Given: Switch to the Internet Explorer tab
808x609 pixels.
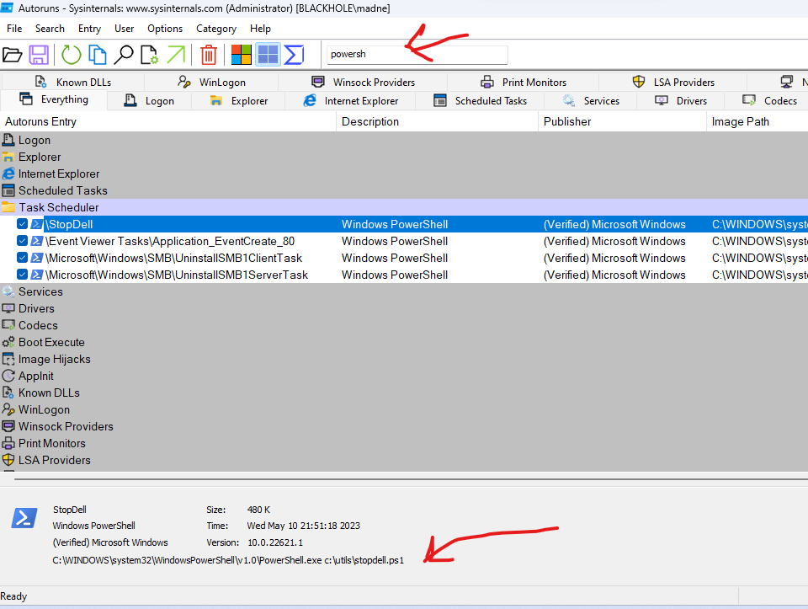Looking at the screenshot, I should (x=350, y=101).
